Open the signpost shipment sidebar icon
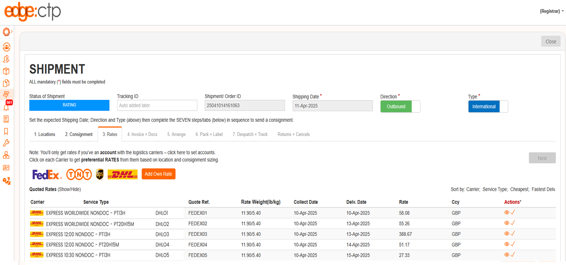This screenshot has height=265, width=566. point(6,94)
